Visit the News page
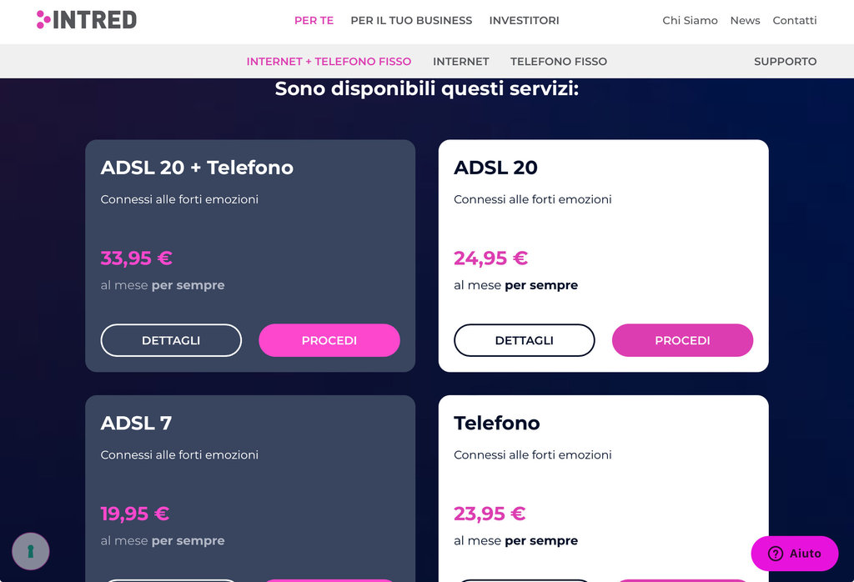This screenshot has height=582, width=854. [745, 20]
